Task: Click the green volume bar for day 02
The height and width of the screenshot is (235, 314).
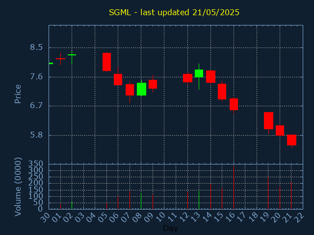Action: (72, 205)
